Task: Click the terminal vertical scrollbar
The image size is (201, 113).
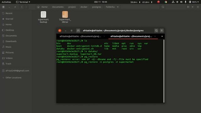Action: [x=164, y=71]
